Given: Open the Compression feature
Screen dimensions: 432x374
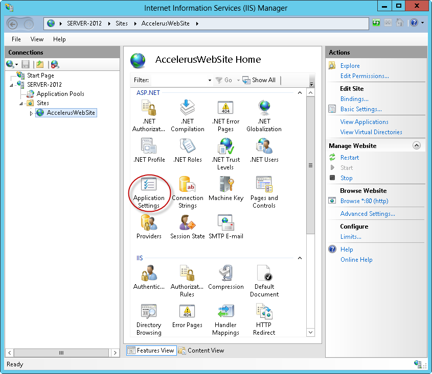Looking at the screenshot, I should coord(225,277).
